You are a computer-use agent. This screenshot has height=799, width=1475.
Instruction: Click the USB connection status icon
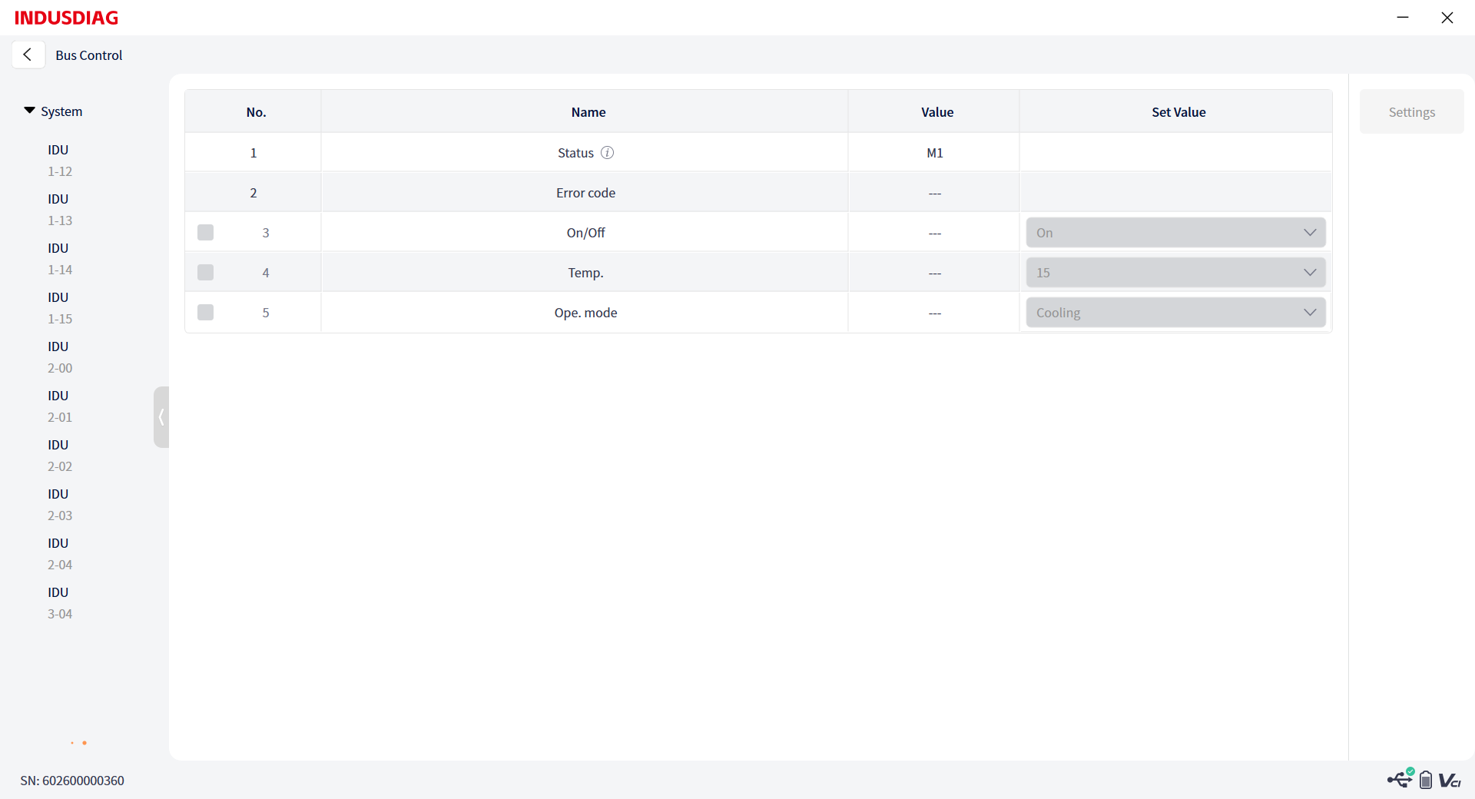(x=1400, y=779)
